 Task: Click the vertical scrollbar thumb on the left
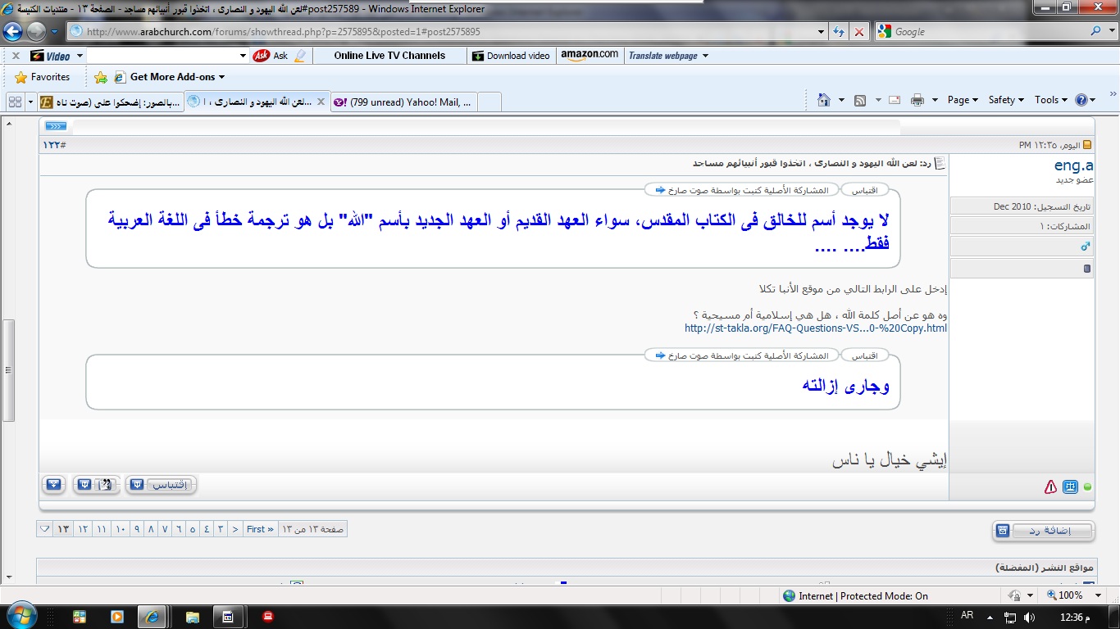pos(8,369)
